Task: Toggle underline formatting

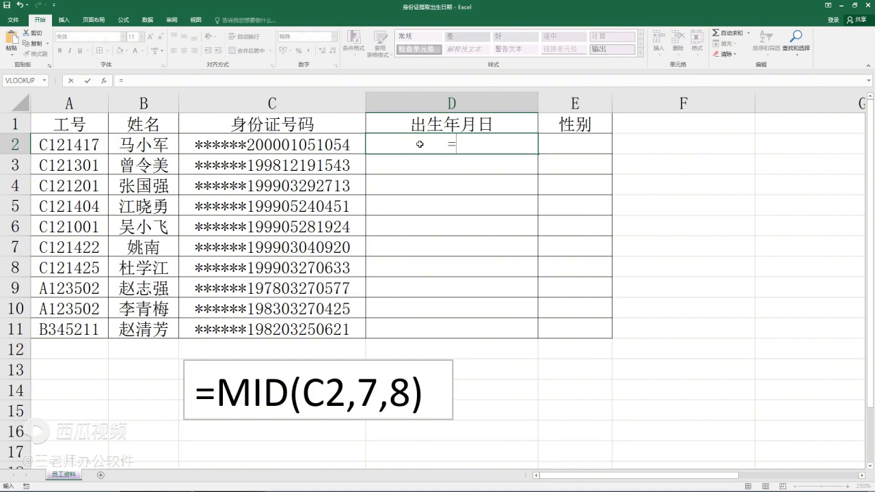Action: pos(80,51)
